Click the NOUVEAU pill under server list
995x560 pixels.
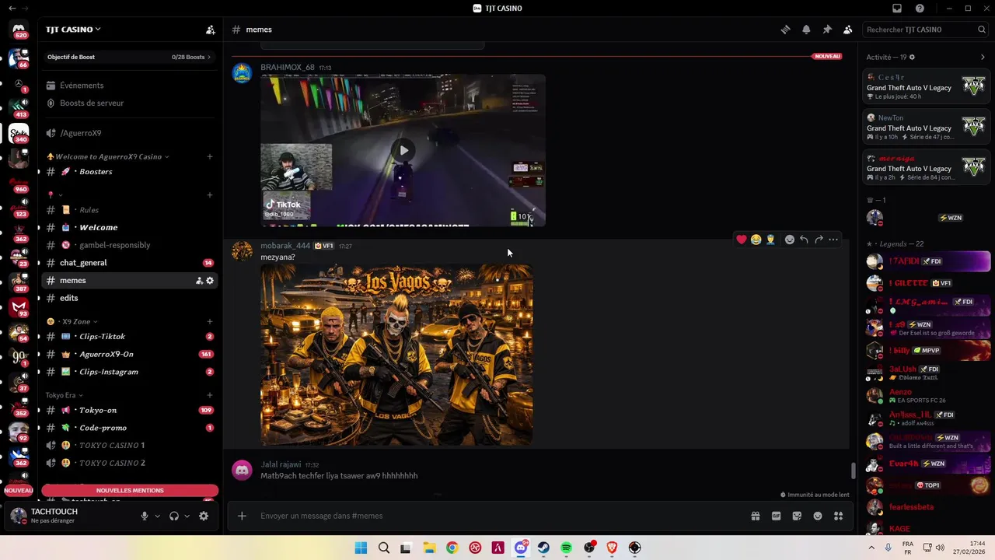(x=19, y=491)
